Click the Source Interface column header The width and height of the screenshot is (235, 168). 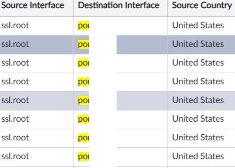click(x=33, y=6)
